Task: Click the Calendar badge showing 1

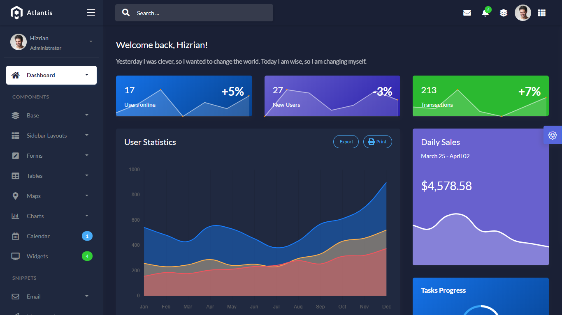Action: tap(87, 236)
